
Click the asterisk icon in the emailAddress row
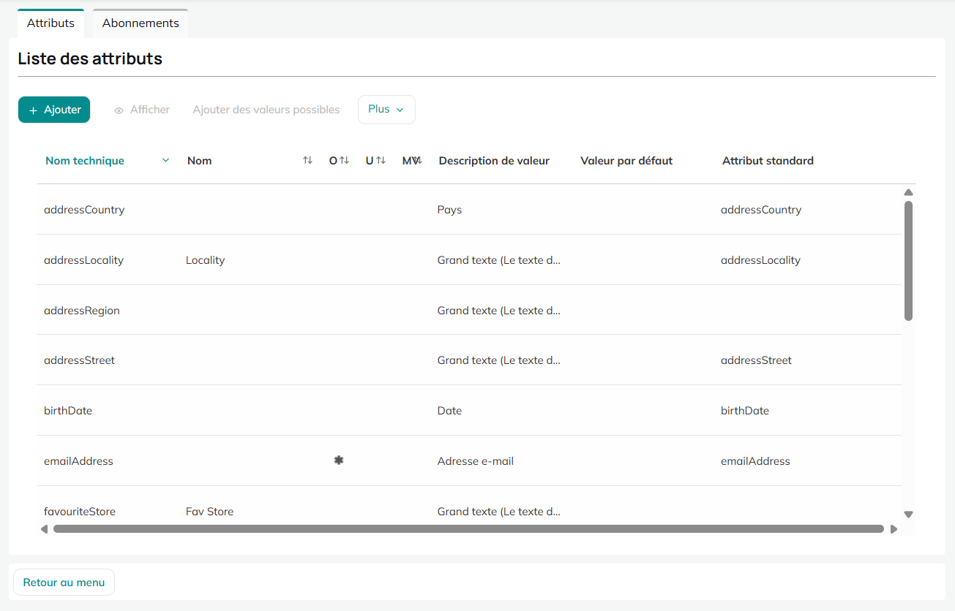(x=339, y=460)
